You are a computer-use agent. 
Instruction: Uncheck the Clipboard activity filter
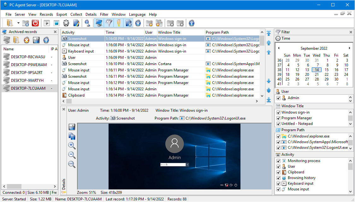click(x=278, y=172)
